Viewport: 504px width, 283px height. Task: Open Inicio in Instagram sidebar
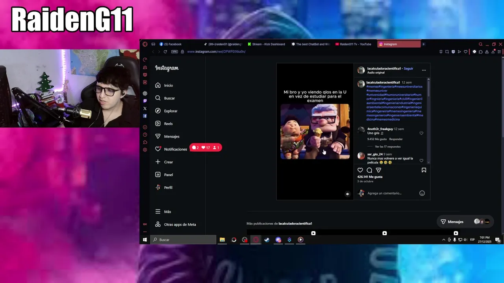click(164, 85)
